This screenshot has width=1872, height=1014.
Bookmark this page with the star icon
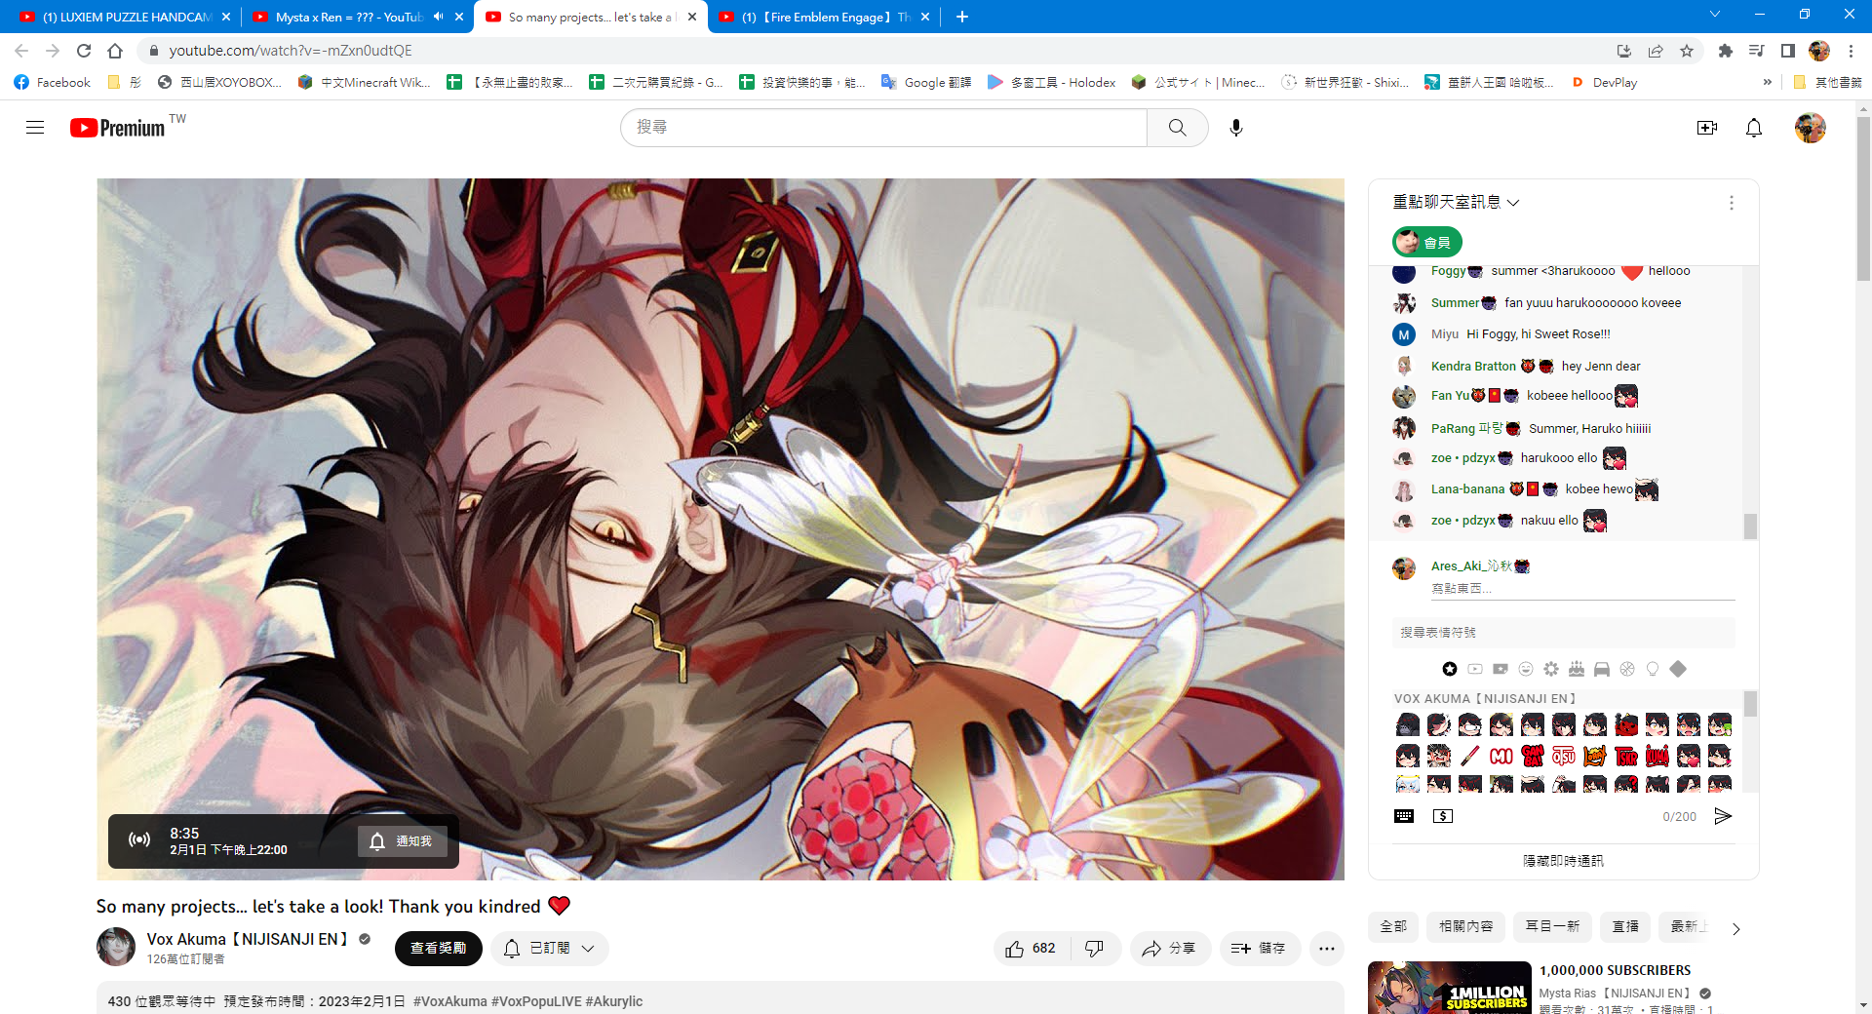[x=1687, y=51]
